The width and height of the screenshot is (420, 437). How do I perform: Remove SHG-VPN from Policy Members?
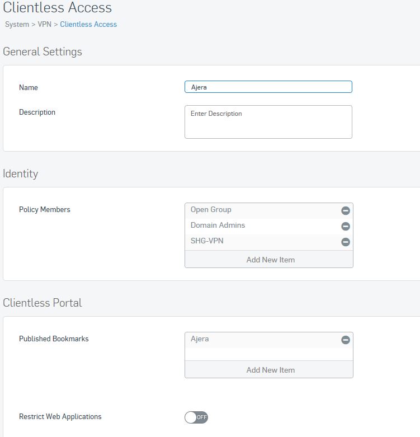(346, 242)
